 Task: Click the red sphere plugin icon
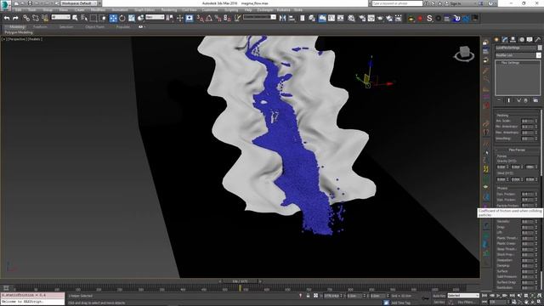click(x=420, y=18)
